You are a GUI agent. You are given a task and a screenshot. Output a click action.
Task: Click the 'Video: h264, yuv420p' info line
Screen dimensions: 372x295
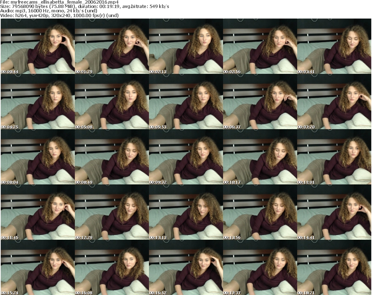point(59,15)
